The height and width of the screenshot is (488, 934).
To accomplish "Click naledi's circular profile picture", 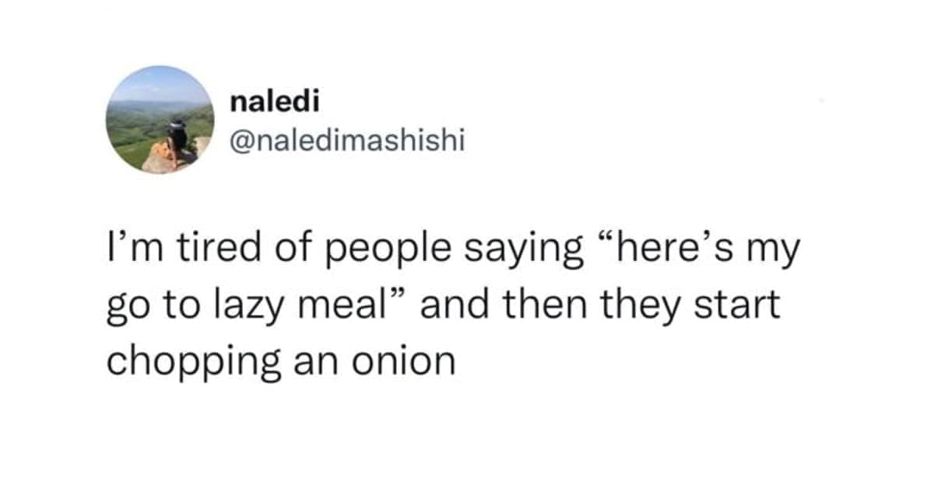I will point(160,120).
